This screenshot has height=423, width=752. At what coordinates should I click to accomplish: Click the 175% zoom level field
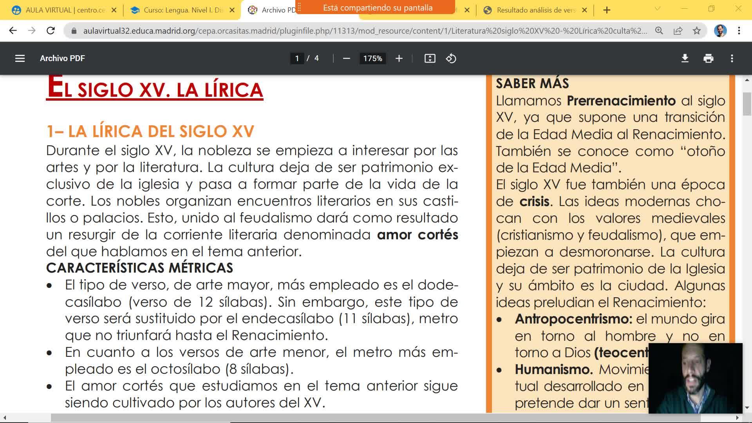pos(372,58)
